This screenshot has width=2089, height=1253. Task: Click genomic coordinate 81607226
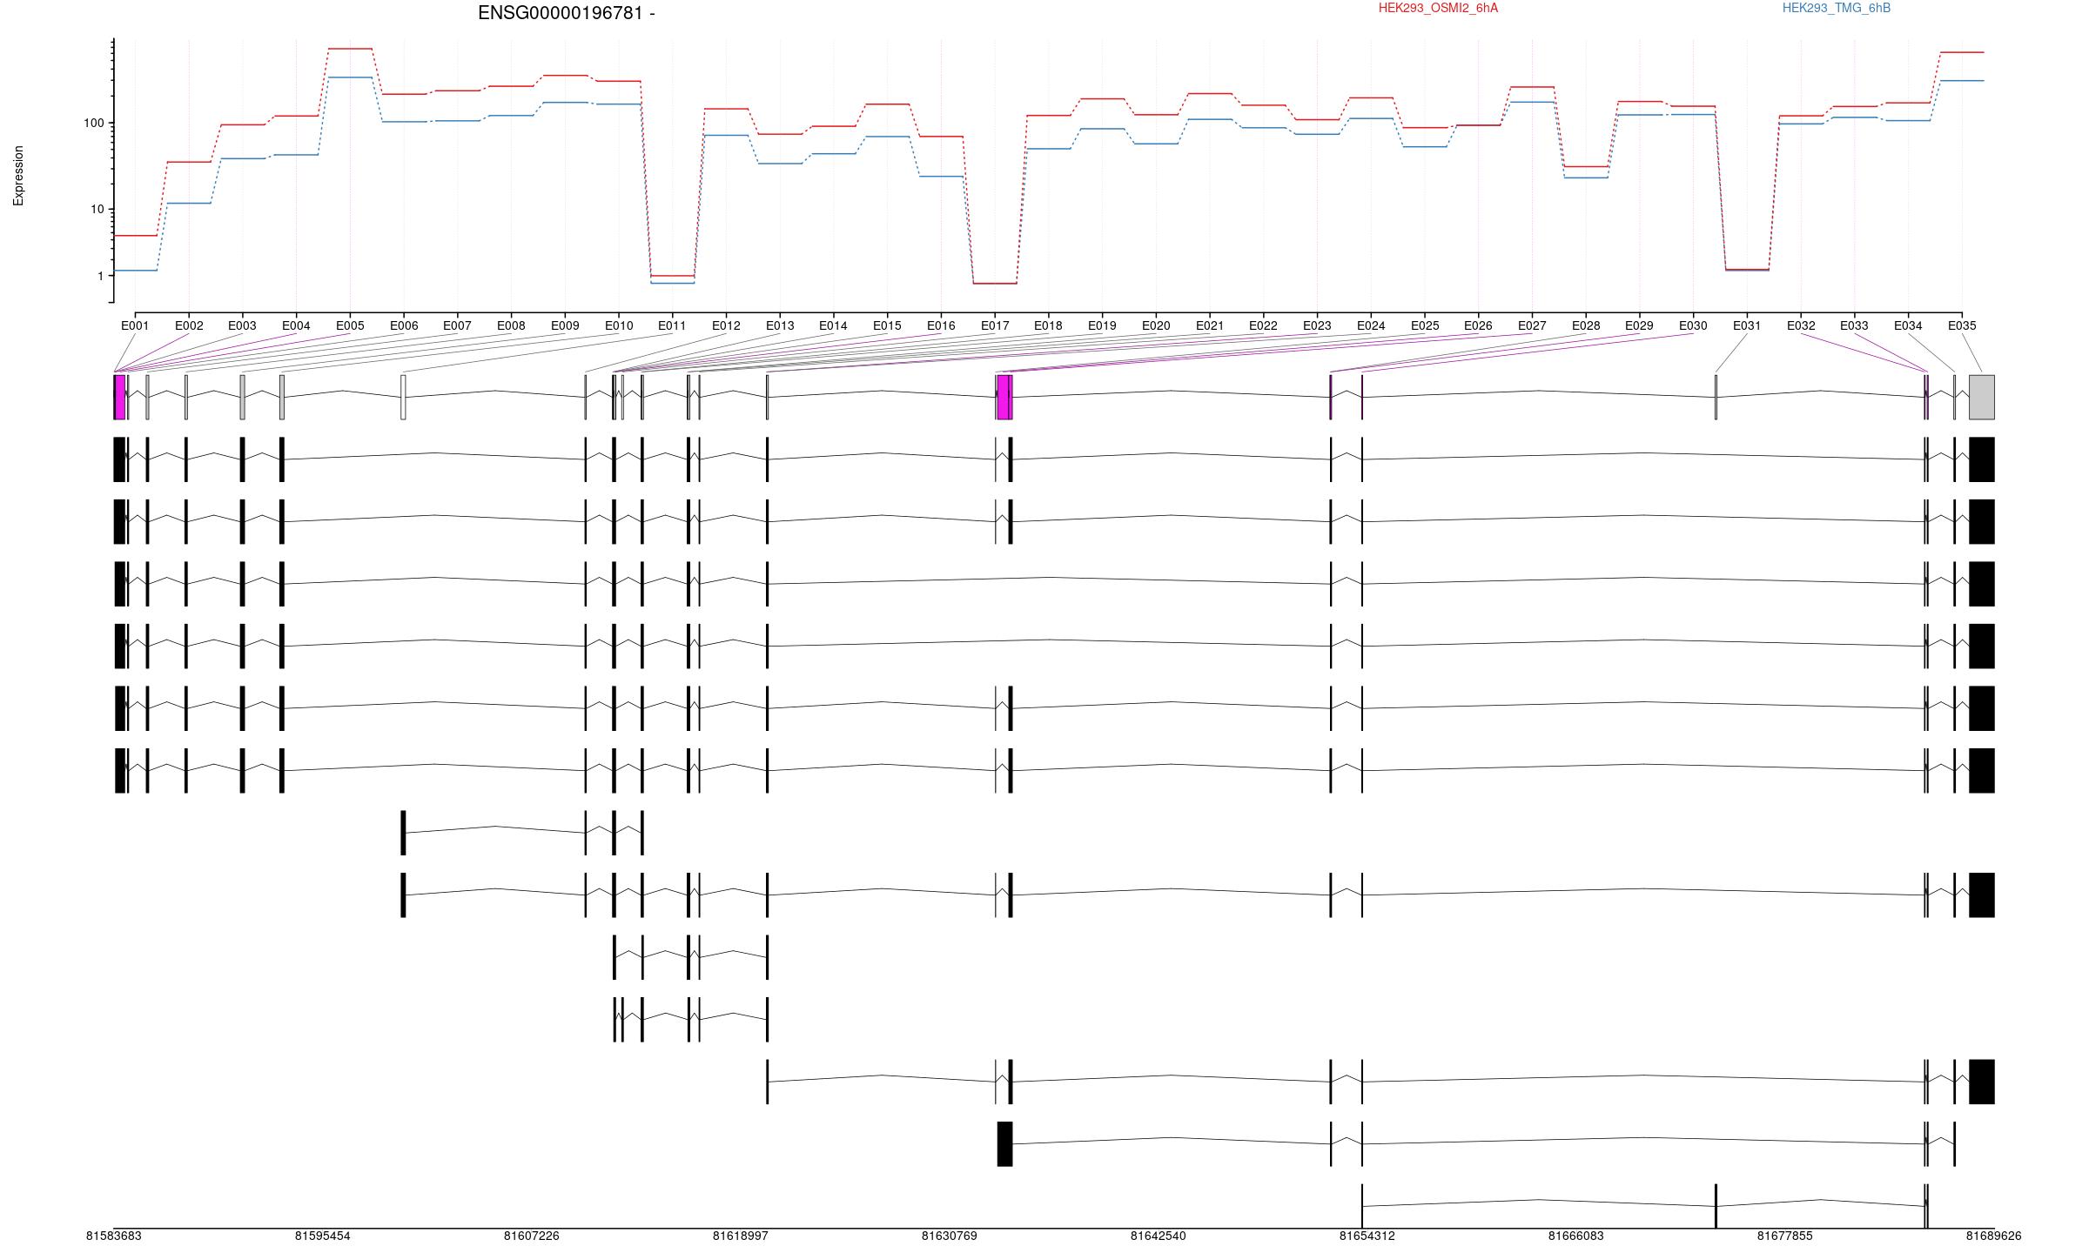[x=532, y=1236]
